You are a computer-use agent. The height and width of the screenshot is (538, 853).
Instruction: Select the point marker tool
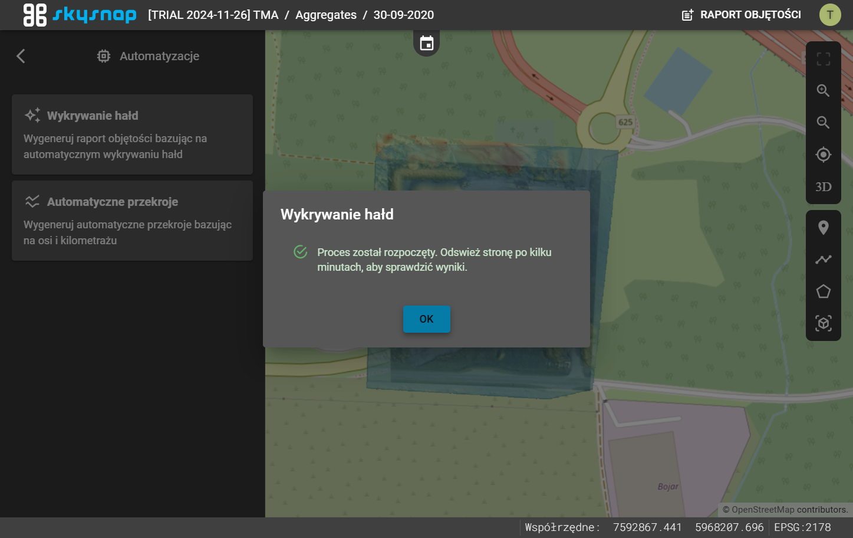pyautogui.click(x=823, y=228)
